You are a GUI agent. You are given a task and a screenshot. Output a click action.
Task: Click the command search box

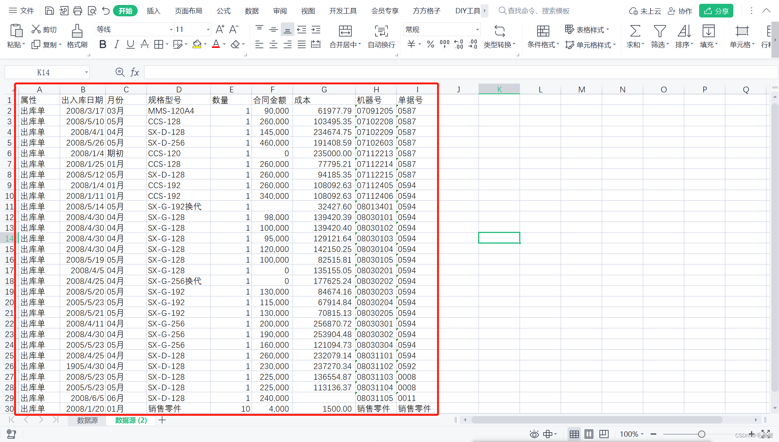534,11
